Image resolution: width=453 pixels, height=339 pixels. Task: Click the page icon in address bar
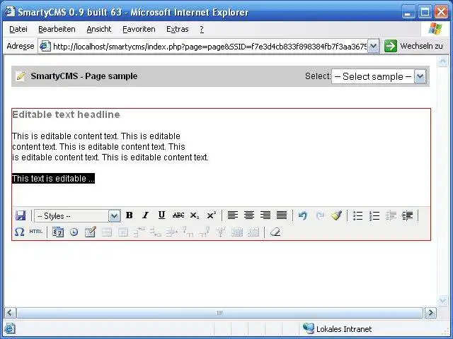[45, 46]
